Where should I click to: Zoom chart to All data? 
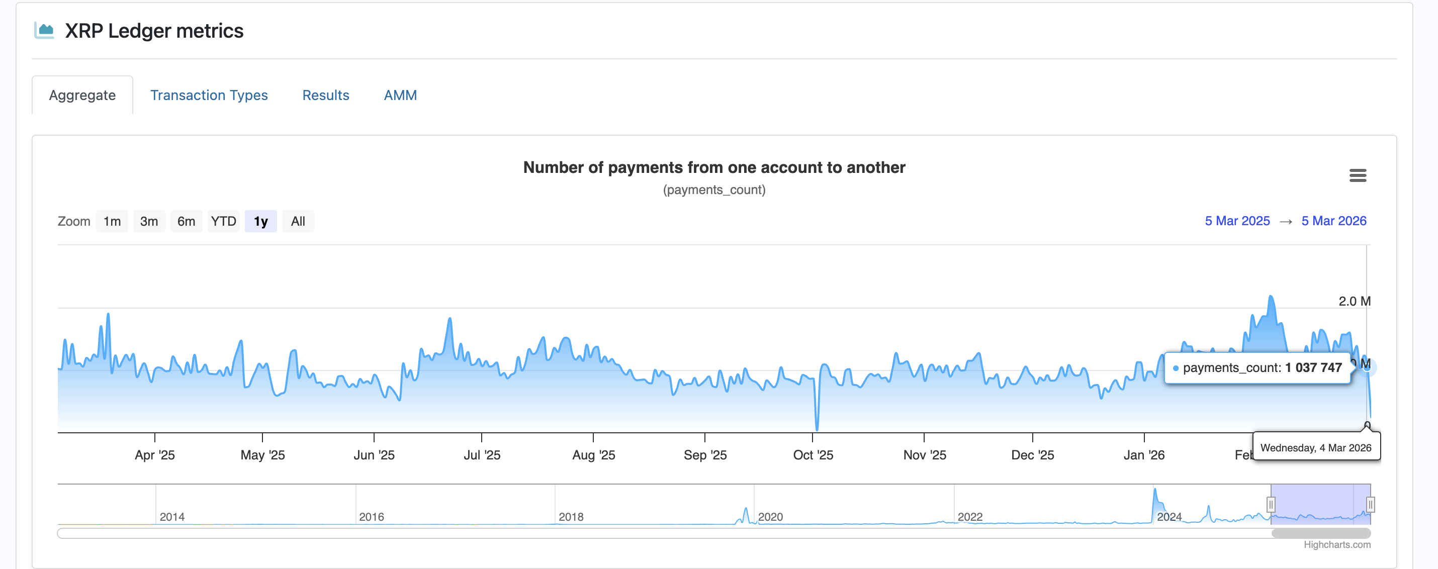(298, 222)
